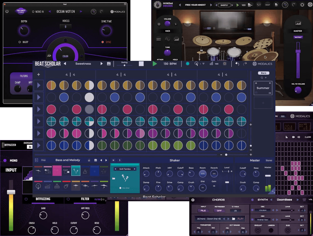Mute the Shaker with the M button
The image size is (313, 236).
pos(113,160)
